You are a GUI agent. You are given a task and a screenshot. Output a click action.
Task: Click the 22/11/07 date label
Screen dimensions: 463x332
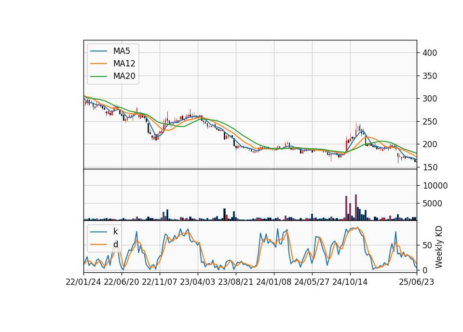pyautogui.click(x=160, y=282)
